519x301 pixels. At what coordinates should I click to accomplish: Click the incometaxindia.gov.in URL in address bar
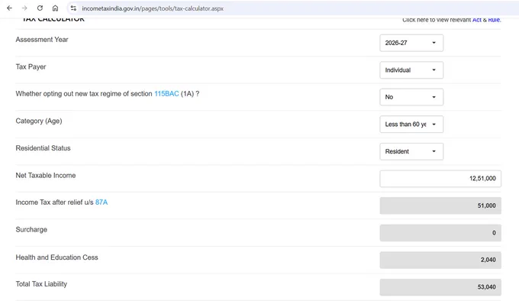pyautogui.click(x=153, y=8)
